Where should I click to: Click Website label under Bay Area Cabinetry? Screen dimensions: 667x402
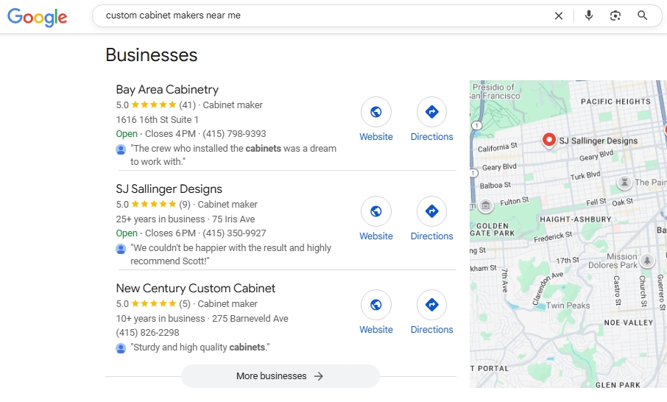(x=376, y=136)
